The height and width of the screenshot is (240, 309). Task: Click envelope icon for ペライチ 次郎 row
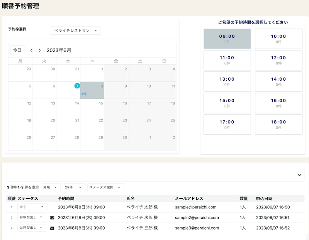pos(53,218)
